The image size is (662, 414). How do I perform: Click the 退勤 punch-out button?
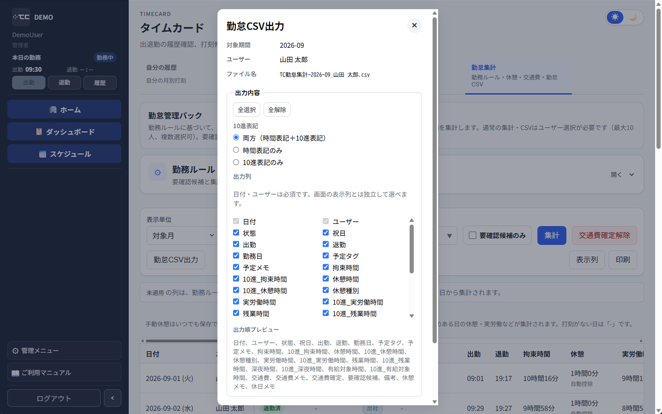click(64, 83)
